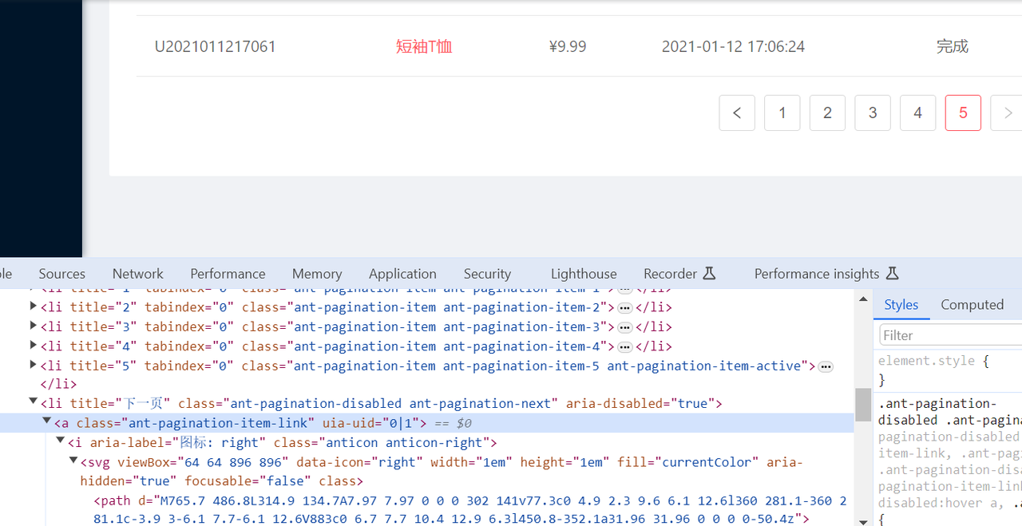Select the svg data-icon="right" row

point(427,472)
